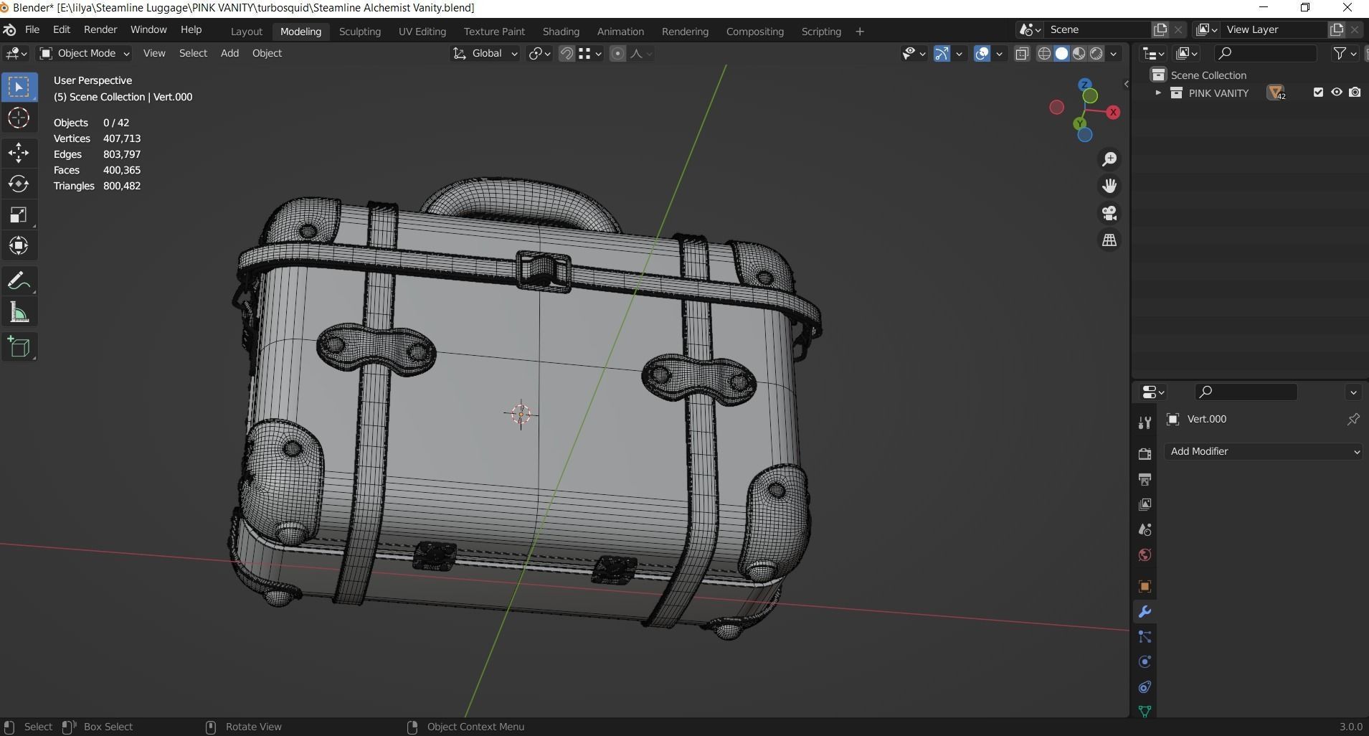Image resolution: width=1369 pixels, height=736 pixels.
Task: Select the Select Box tool
Action: pos(19,87)
